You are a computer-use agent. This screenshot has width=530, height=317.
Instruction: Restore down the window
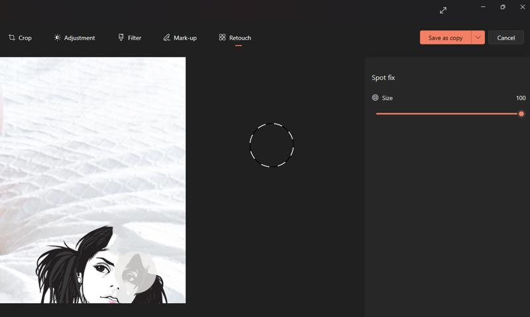[503, 7]
